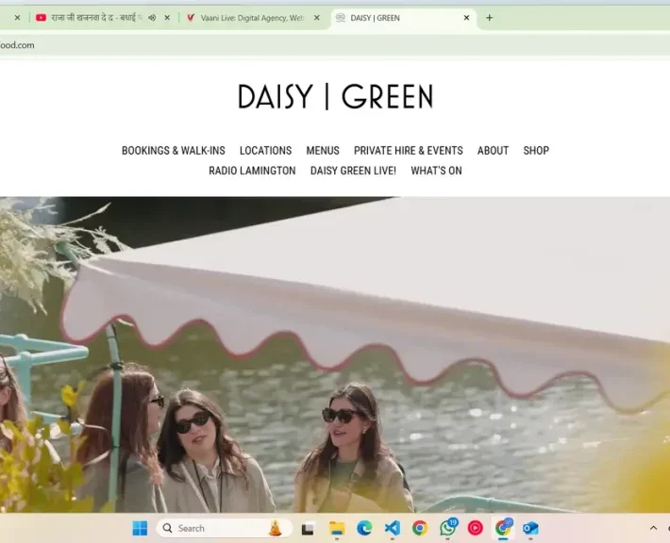Switch to the YouTube tab
Screen dimensions: 670x543
coord(96,18)
